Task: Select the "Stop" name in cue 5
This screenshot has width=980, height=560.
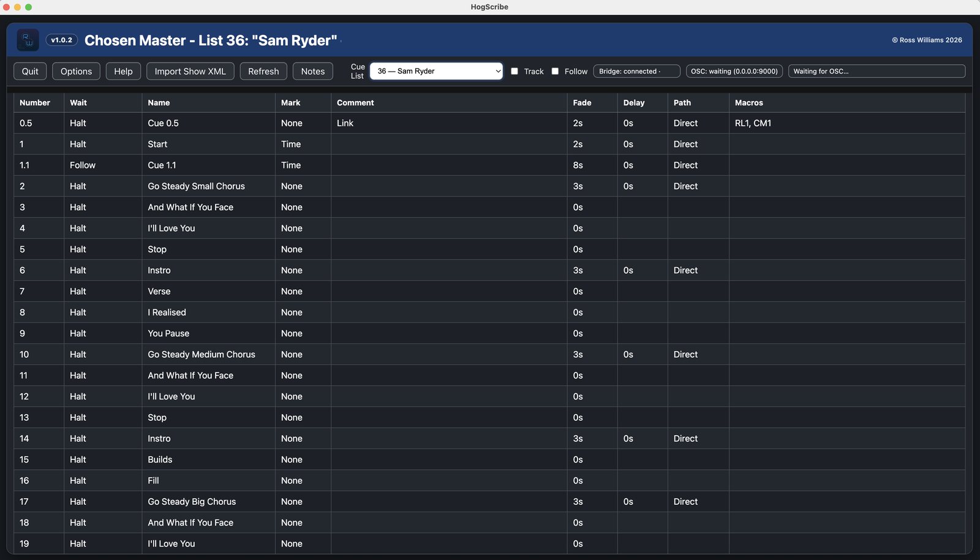Action: [x=157, y=249]
